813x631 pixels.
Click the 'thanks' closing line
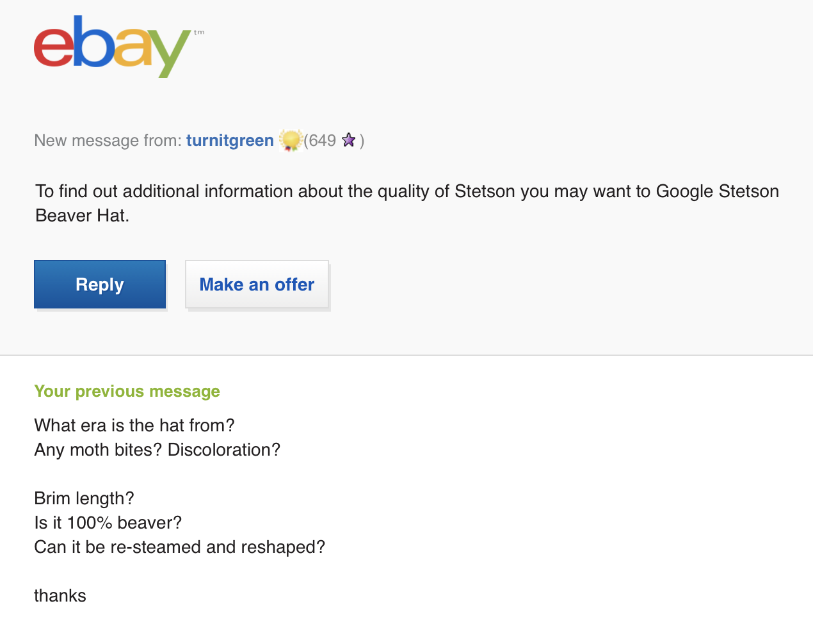pyautogui.click(x=60, y=596)
